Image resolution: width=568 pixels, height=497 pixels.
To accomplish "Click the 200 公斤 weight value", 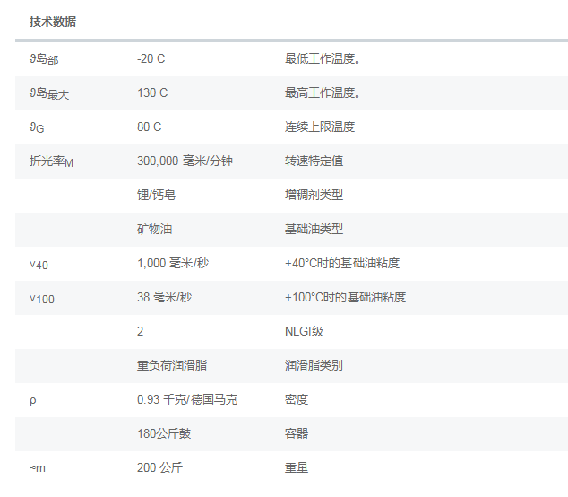I will pos(160,467).
